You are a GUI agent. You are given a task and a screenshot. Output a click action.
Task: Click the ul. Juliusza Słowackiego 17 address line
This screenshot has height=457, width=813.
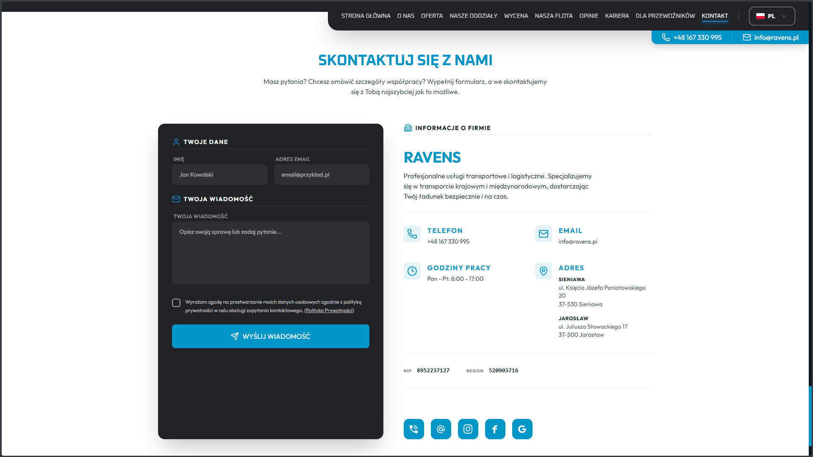pos(593,327)
